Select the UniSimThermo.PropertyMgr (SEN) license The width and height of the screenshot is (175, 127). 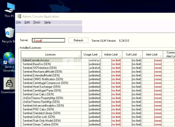pyautogui.click(x=51, y=98)
